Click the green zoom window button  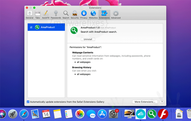click(34, 8)
